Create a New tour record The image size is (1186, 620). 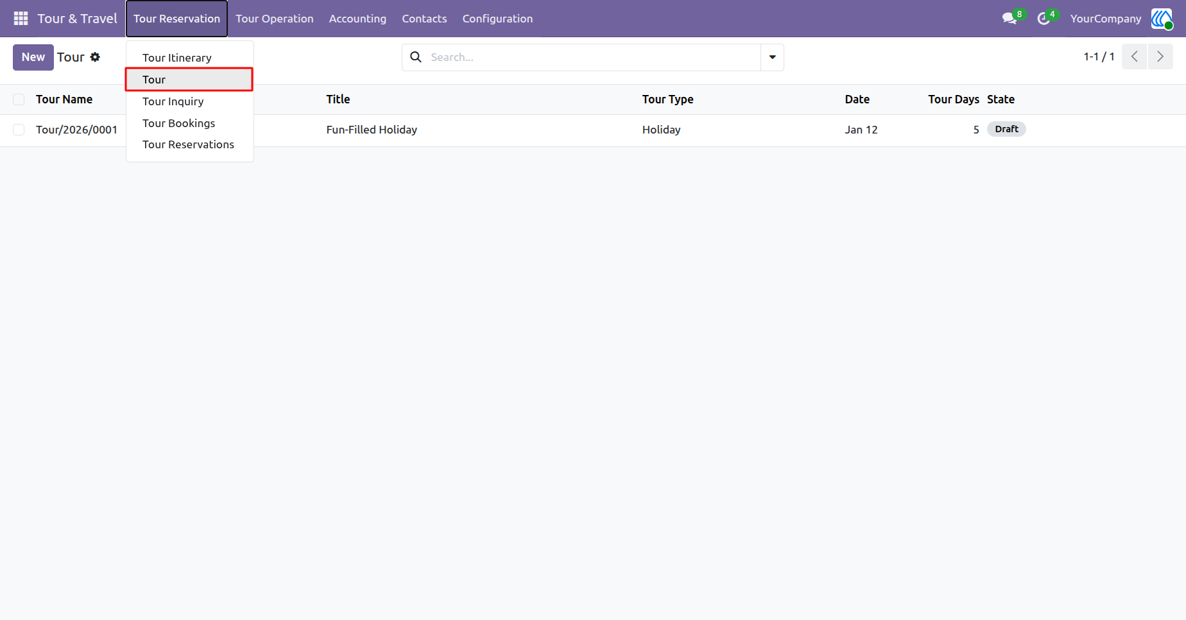tap(33, 57)
